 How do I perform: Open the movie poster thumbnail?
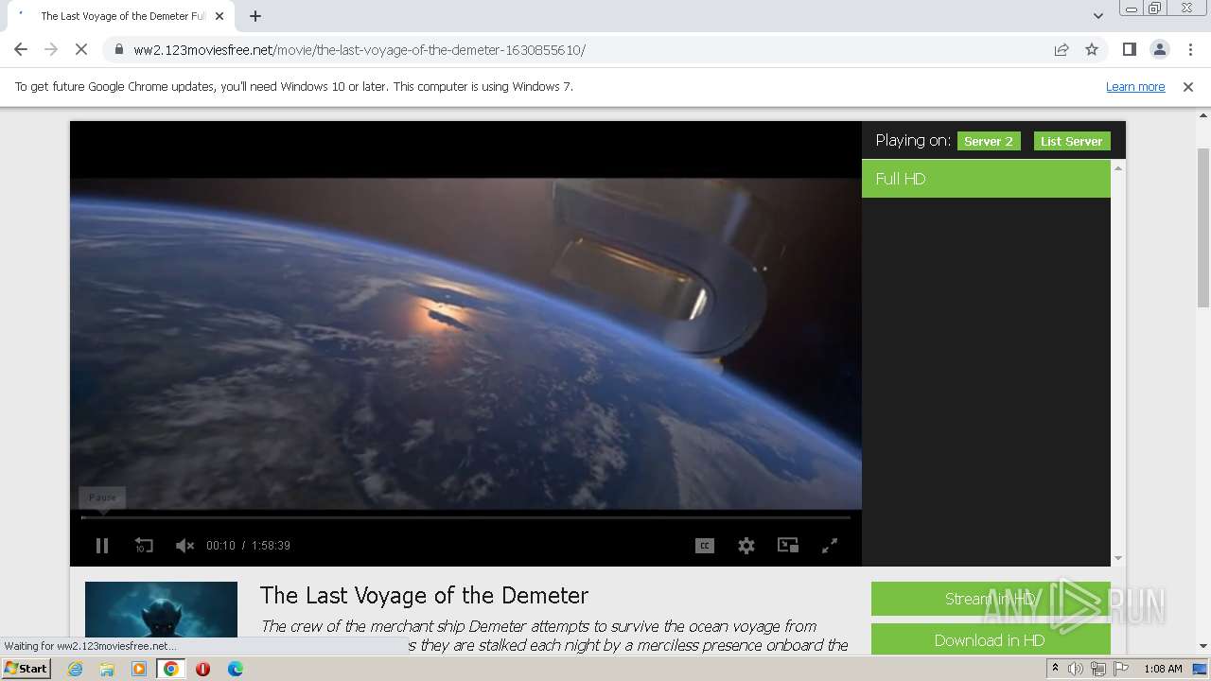click(161, 617)
